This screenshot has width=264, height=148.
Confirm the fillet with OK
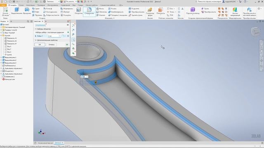pyautogui.click(x=40, y=45)
